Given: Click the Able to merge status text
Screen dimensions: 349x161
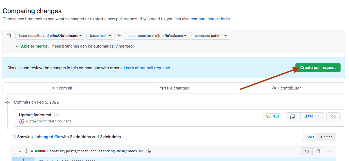Looking at the screenshot, I should (x=35, y=46).
